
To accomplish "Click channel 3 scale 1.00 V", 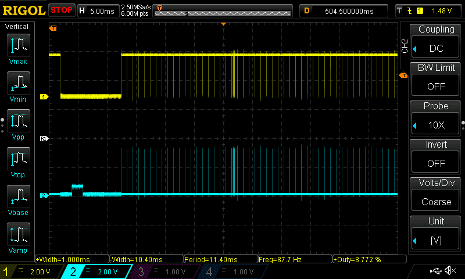I will tap(176, 272).
